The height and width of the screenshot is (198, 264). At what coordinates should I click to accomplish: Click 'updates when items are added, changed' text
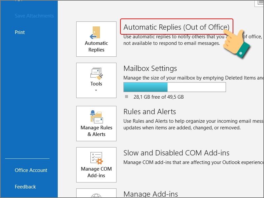pos(182,128)
